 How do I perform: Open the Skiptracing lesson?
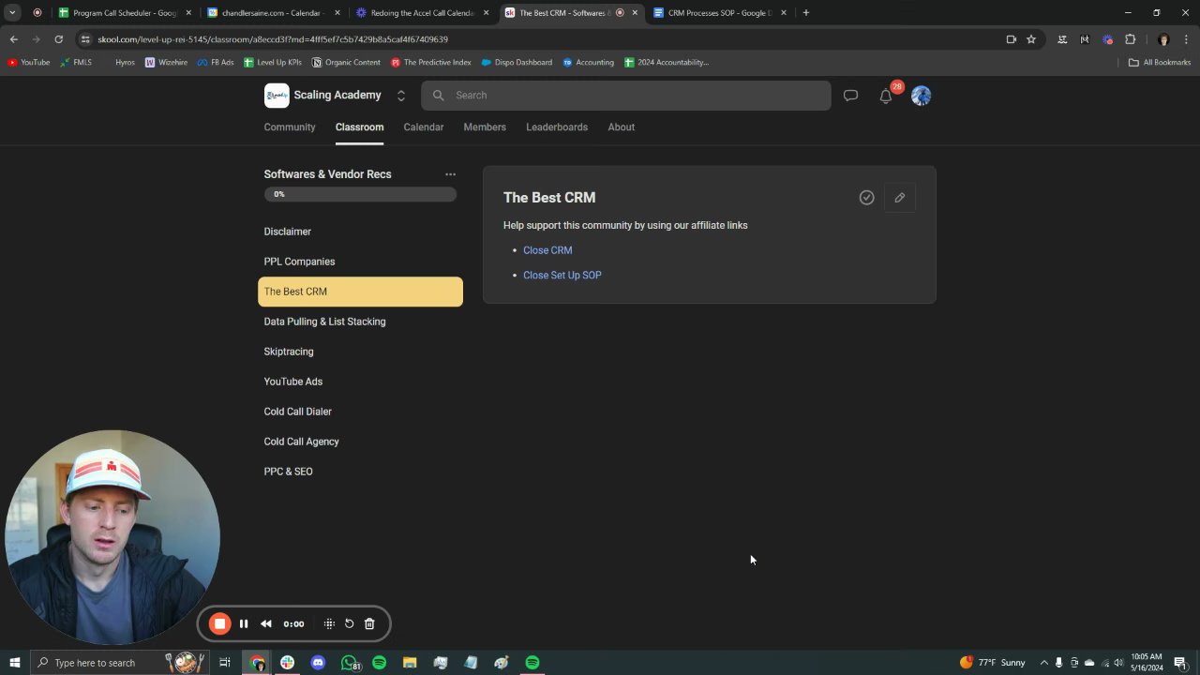pyautogui.click(x=360, y=352)
